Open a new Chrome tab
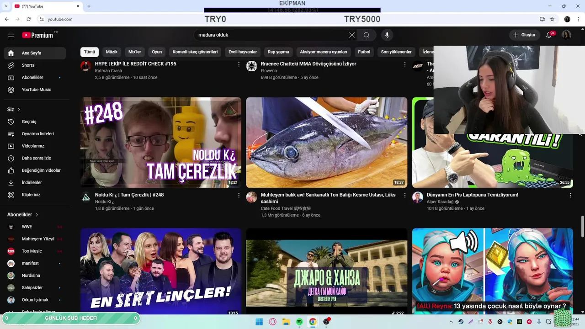The width and height of the screenshot is (585, 329). tap(89, 6)
